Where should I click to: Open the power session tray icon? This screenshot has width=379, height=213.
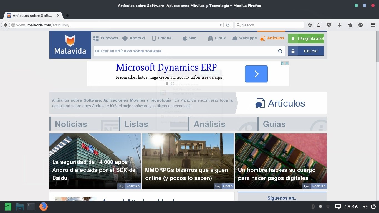[x=373, y=207]
